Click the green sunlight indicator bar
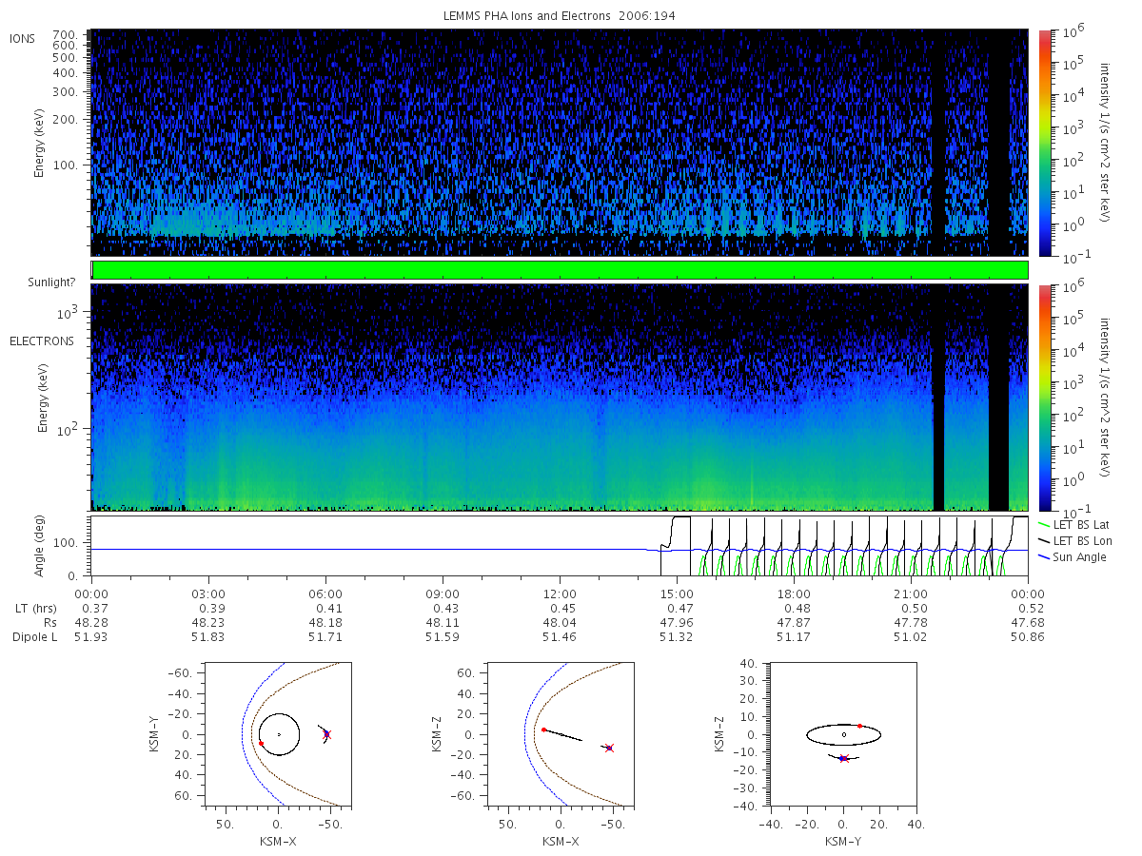Viewport: 1142px width, 856px height. 560,270
